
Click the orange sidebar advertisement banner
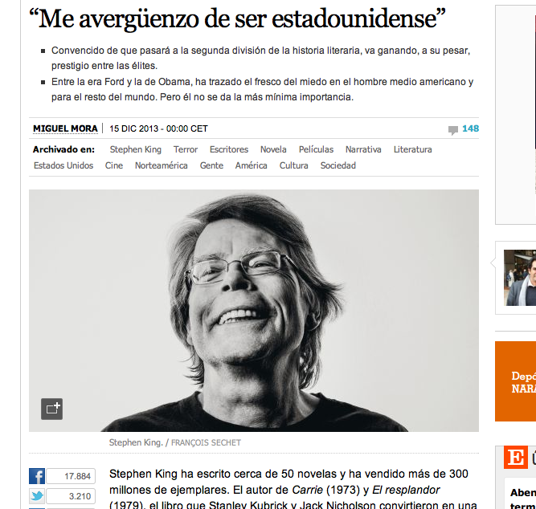[x=515, y=381]
